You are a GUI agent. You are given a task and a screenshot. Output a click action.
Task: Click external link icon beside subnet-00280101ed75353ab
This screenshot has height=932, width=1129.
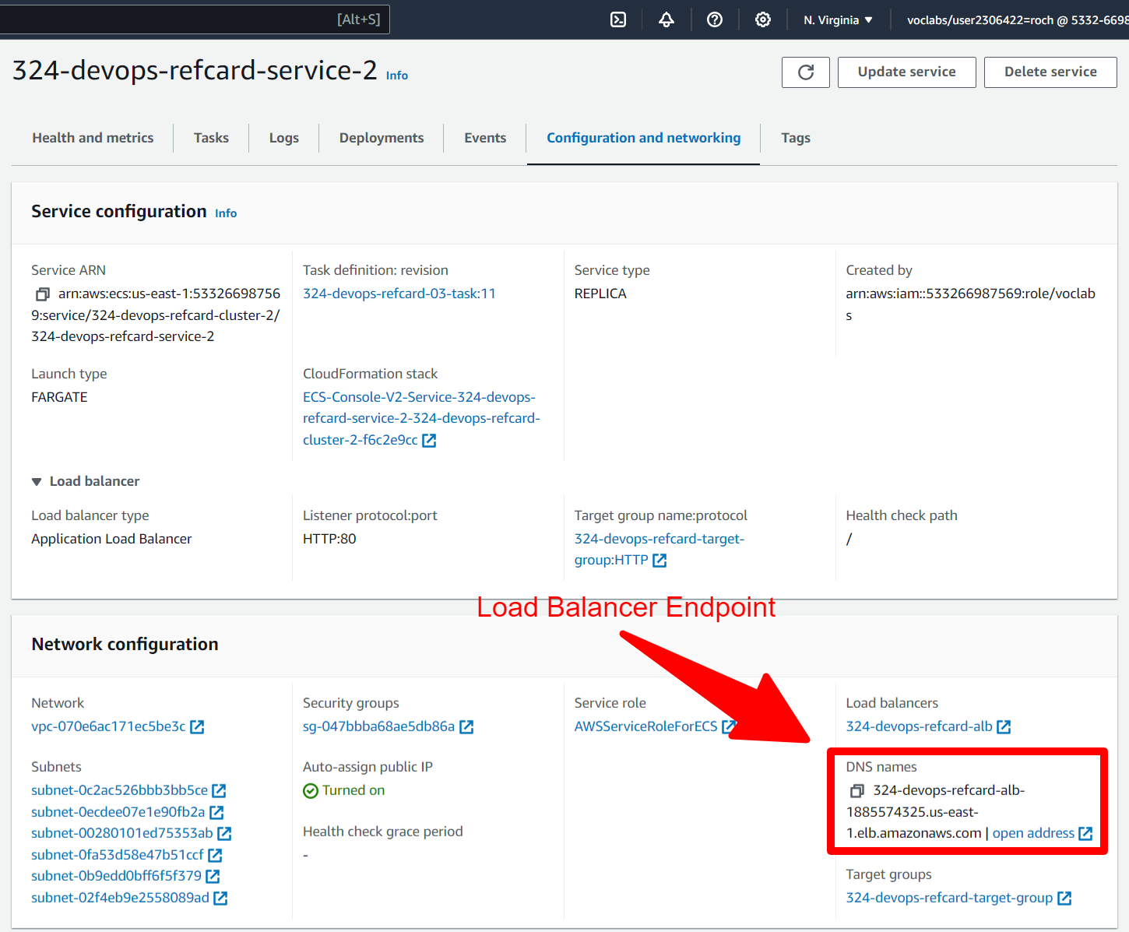click(x=224, y=834)
